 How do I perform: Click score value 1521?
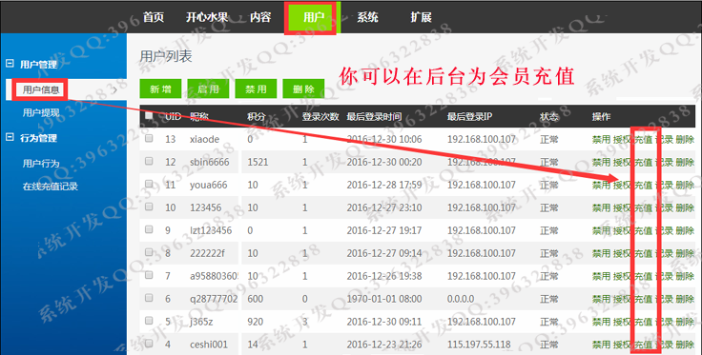258,162
